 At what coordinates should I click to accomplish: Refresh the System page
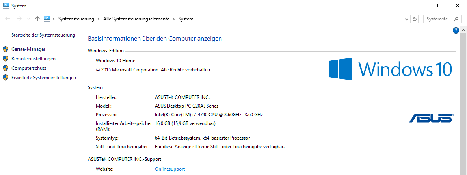point(414,19)
